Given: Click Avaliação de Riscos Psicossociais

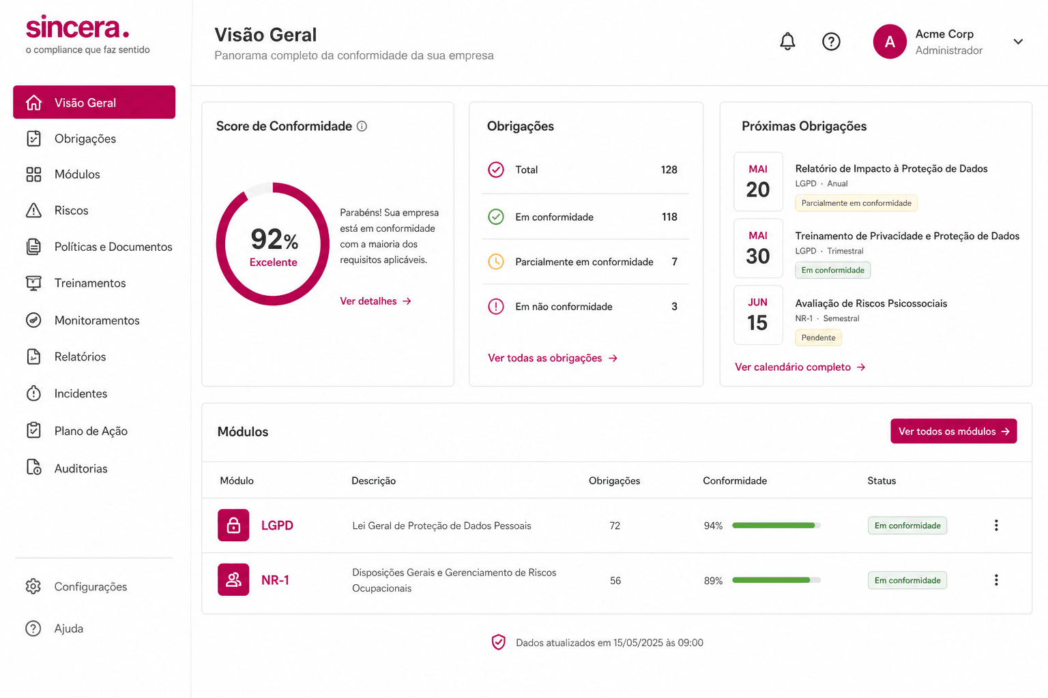Looking at the screenshot, I should coord(871,303).
